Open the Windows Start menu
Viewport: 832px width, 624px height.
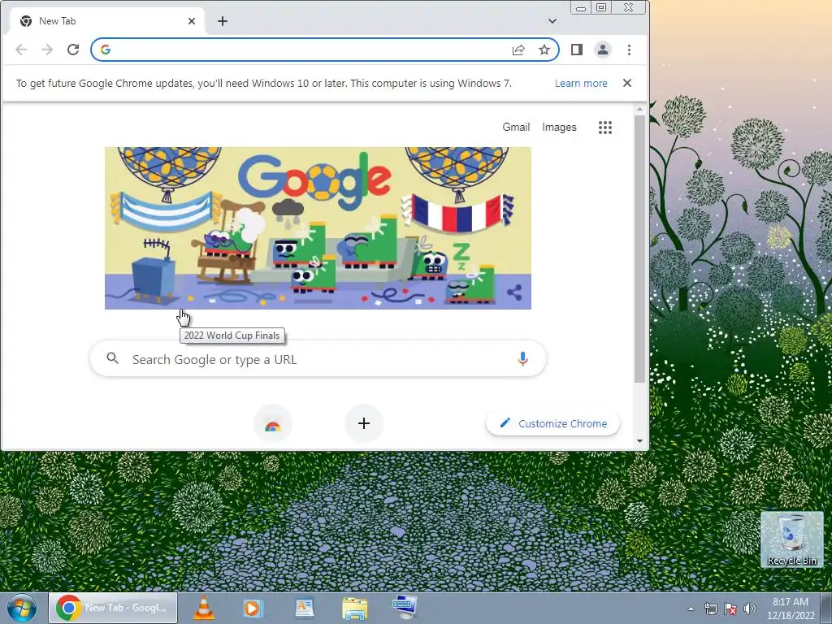click(22, 608)
